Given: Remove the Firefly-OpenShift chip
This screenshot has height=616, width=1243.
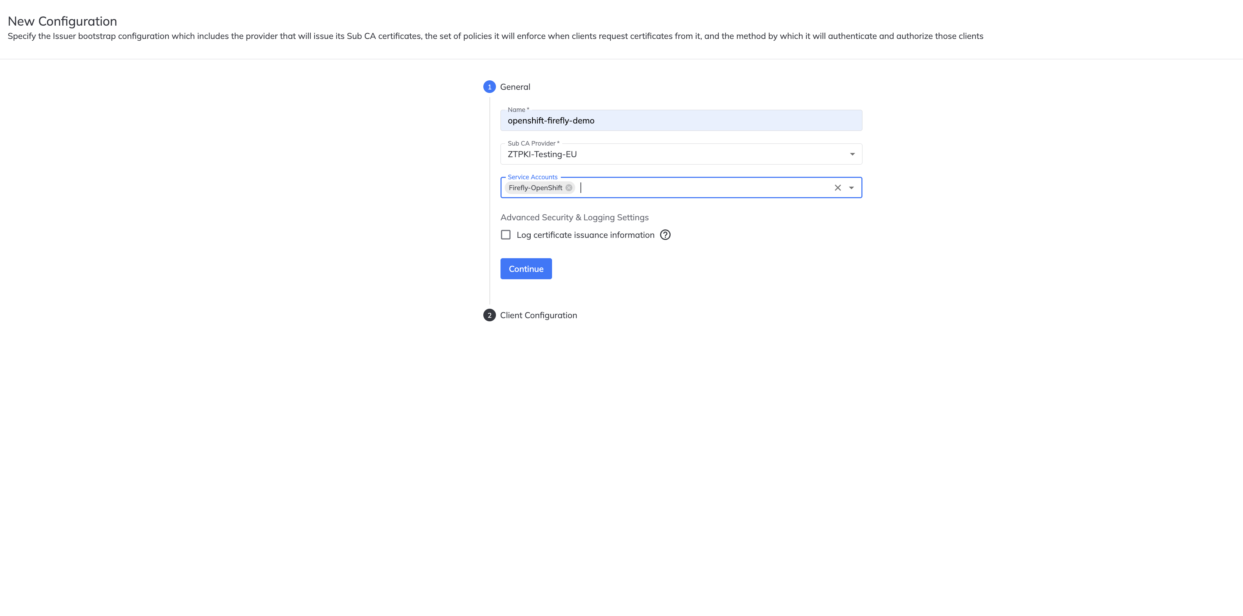Looking at the screenshot, I should point(569,188).
